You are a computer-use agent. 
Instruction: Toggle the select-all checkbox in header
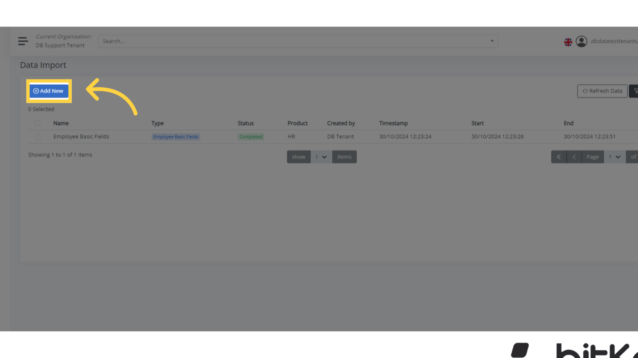38,123
